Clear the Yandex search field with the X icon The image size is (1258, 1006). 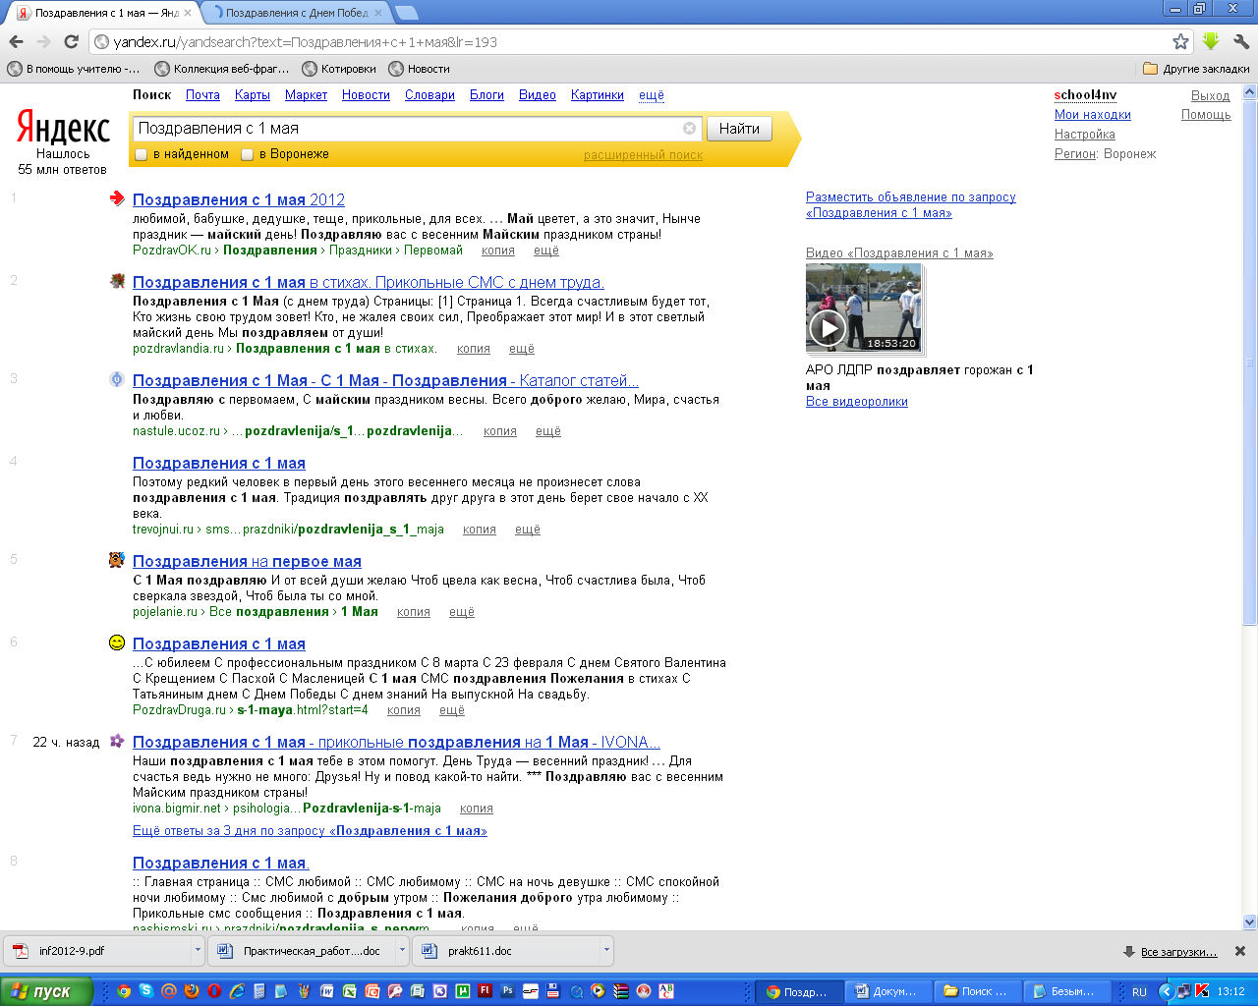tap(689, 128)
